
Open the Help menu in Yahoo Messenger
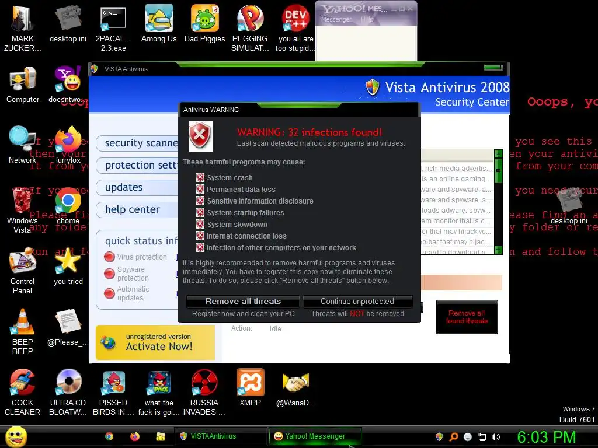tap(367, 19)
